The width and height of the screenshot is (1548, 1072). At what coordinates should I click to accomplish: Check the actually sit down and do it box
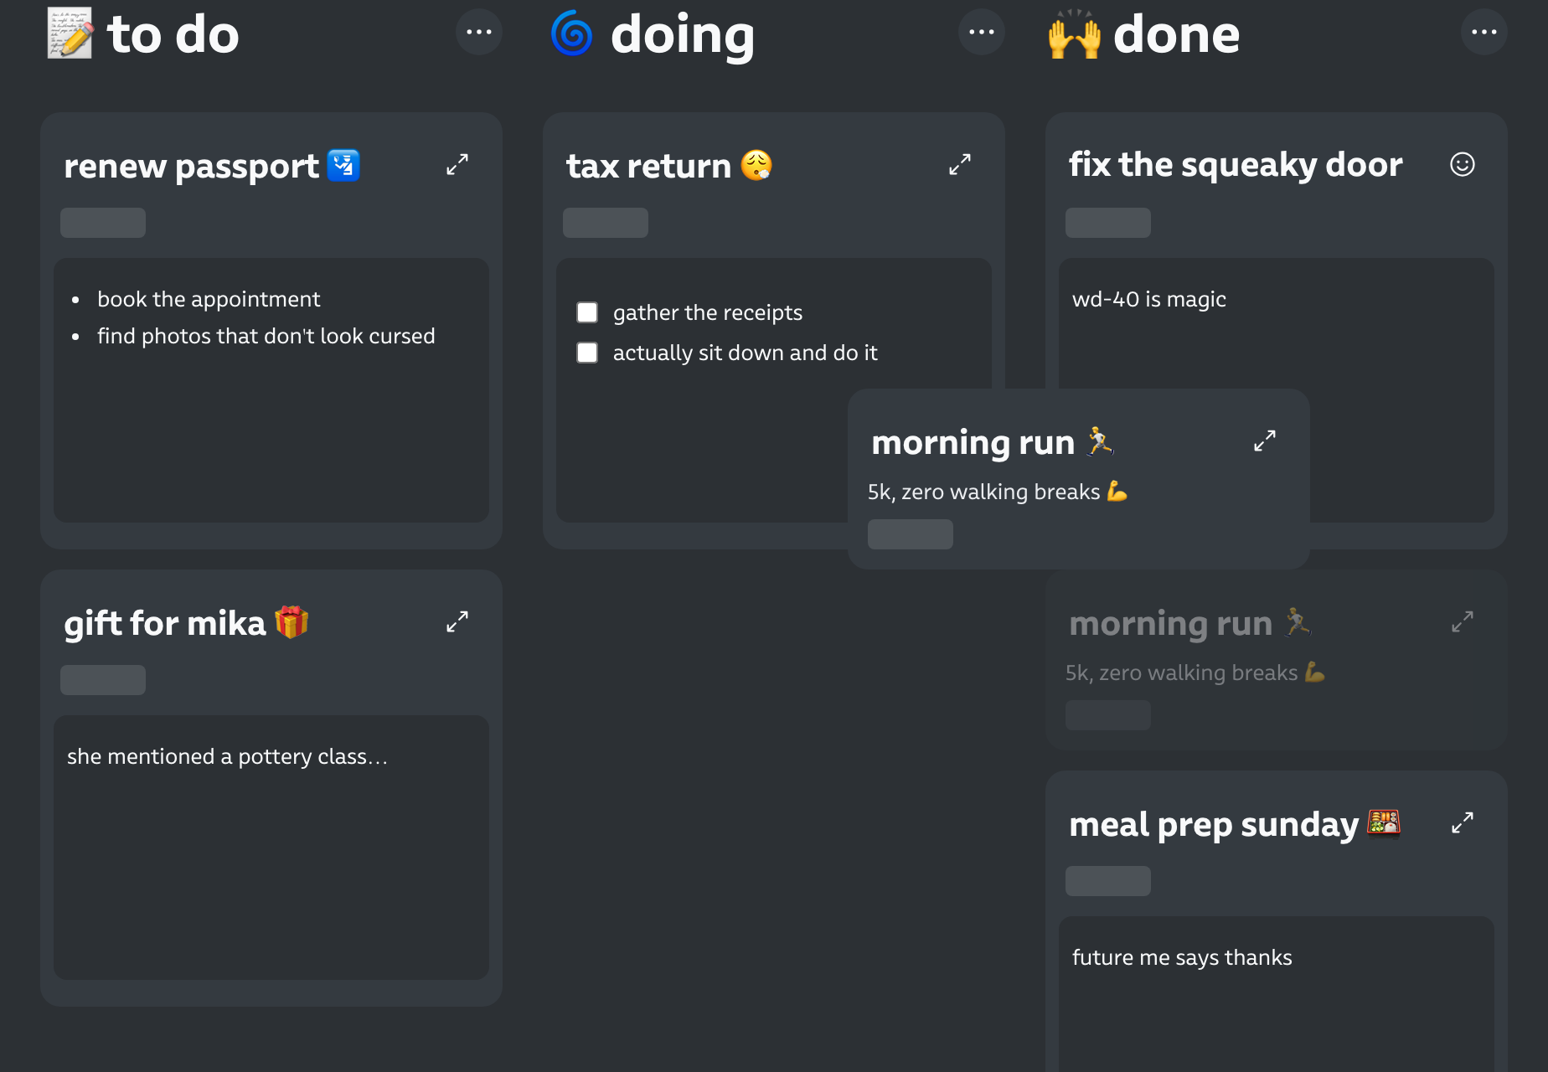[x=587, y=353]
